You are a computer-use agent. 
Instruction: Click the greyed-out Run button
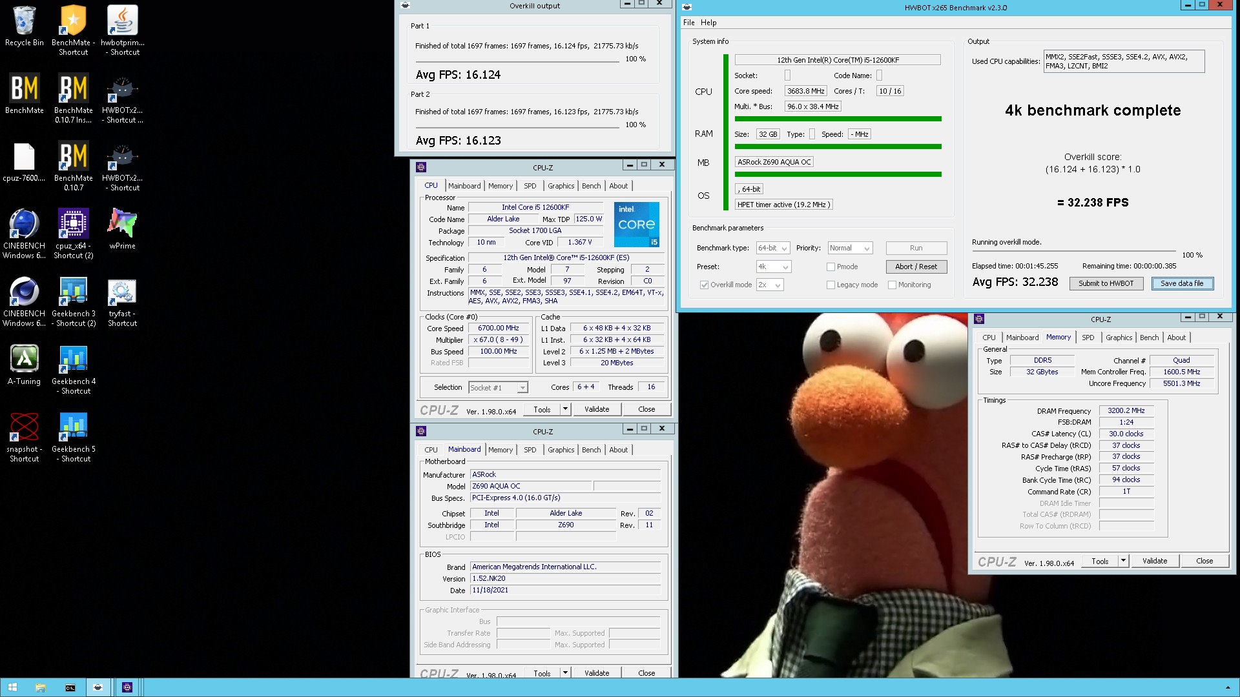pyautogui.click(x=916, y=248)
